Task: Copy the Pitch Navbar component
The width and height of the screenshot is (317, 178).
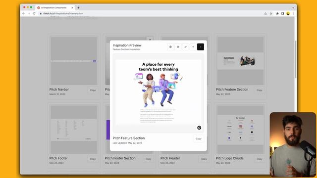Action: pyautogui.click(x=93, y=90)
